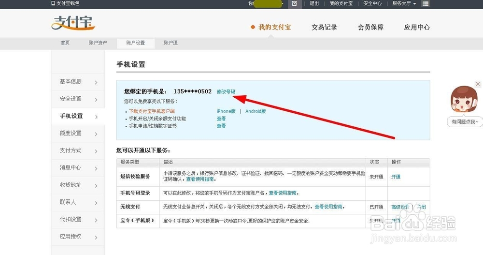Open the list menu icon in top bar

[x=426, y=4]
